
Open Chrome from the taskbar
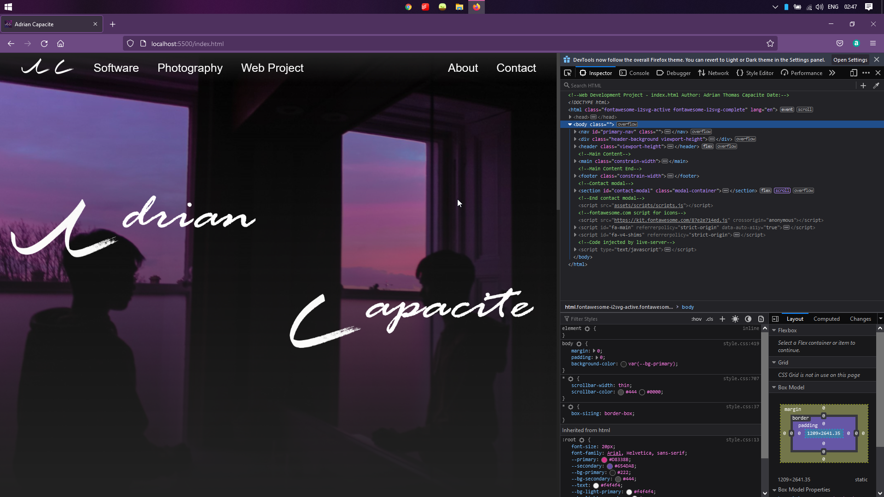[408, 7]
